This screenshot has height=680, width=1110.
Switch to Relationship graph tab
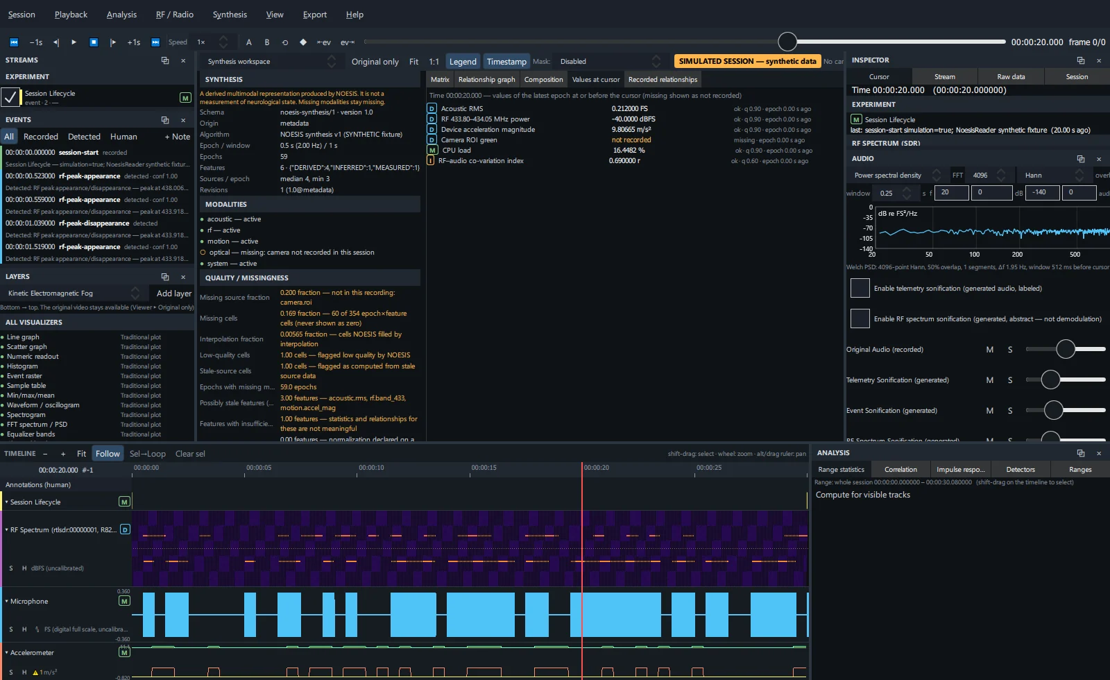point(486,79)
